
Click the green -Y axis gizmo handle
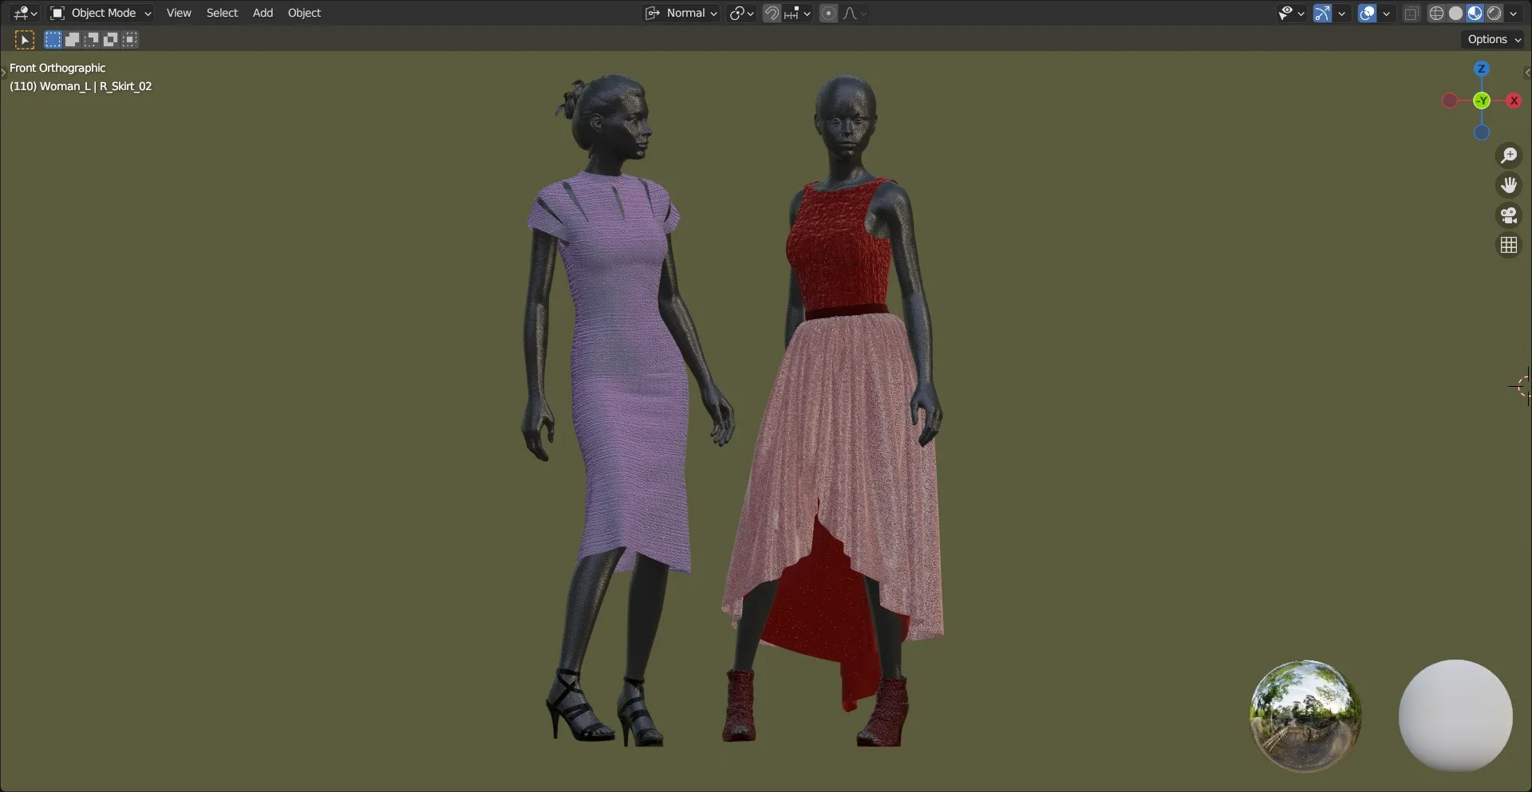pos(1482,100)
